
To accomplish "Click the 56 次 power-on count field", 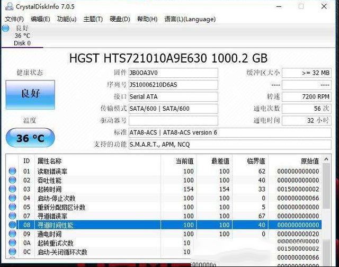I will (307, 109).
